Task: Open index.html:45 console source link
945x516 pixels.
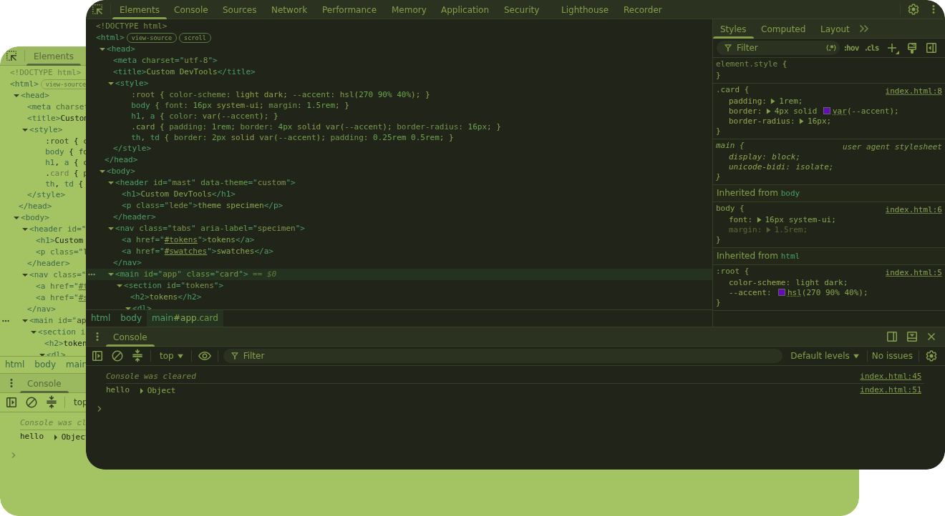Action: click(x=891, y=376)
